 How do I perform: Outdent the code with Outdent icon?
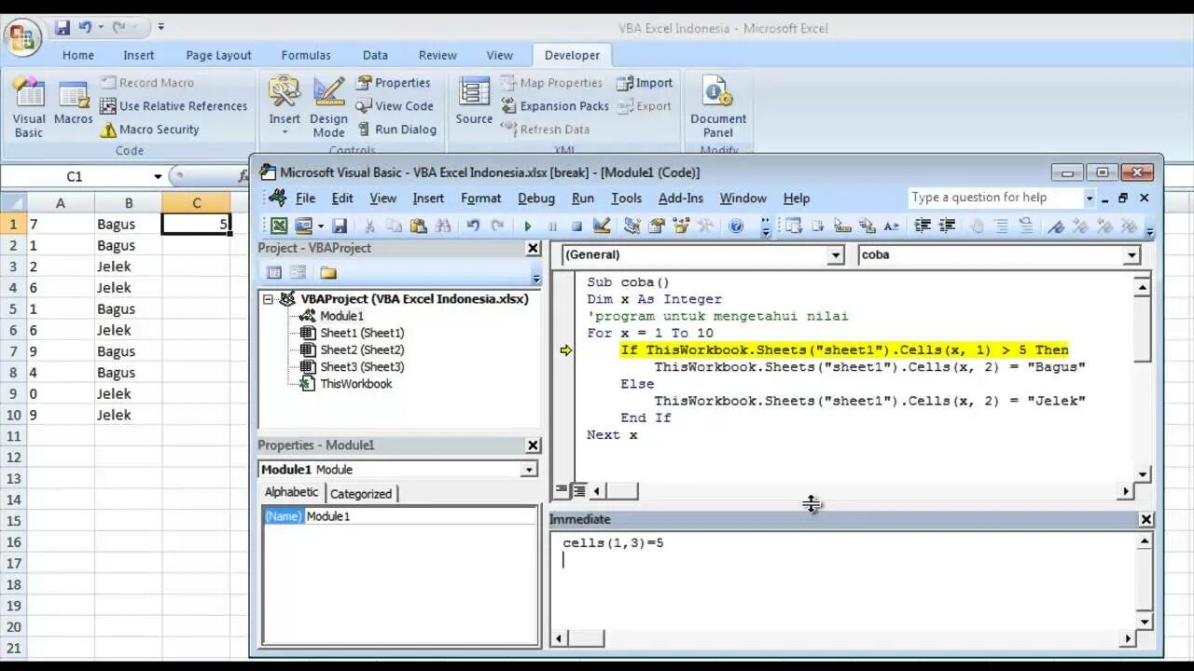947,226
